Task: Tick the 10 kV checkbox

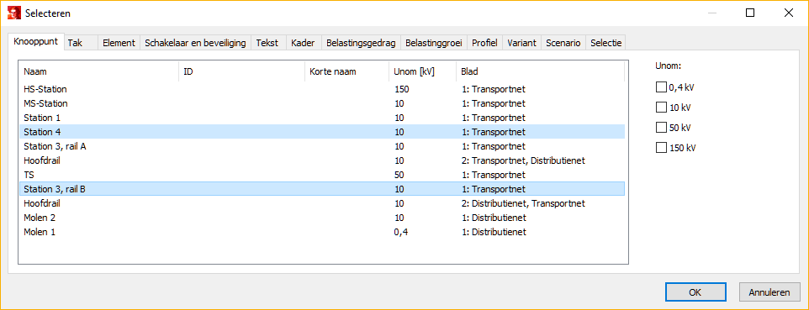Action: click(661, 108)
